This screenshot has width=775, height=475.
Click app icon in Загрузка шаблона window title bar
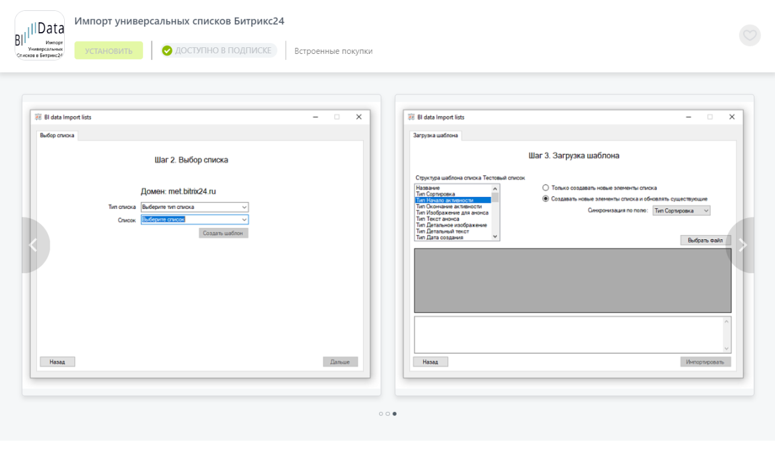(x=411, y=117)
